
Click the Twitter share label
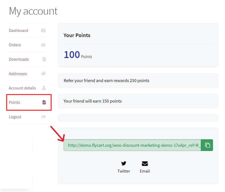(124, 171)
